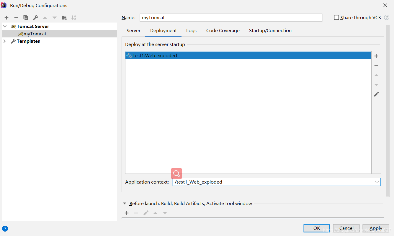
Task: Switch to the Server tab
Action: pos(133,31)
